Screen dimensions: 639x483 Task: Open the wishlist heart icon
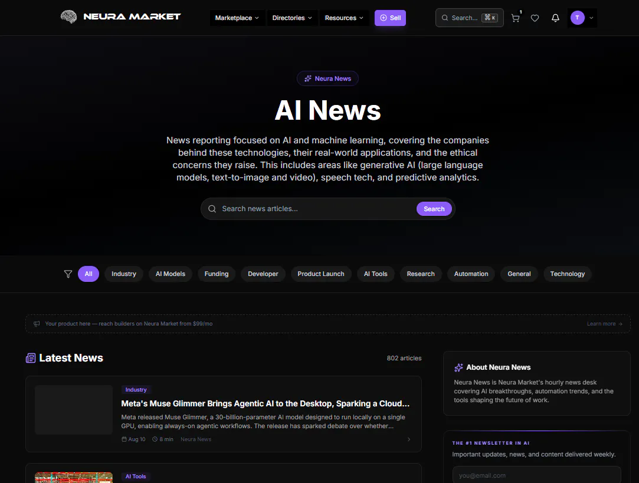535,18
